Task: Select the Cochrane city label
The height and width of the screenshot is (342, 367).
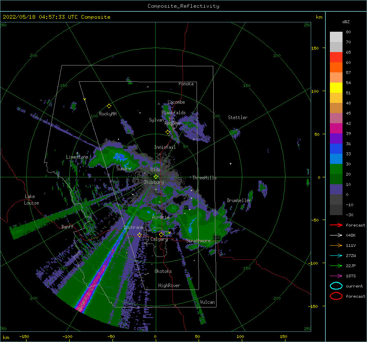Action: pos(133,227)
